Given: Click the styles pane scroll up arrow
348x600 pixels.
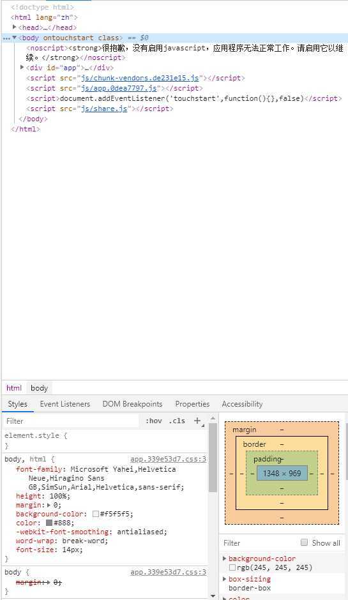Looking at the screenshot, I should tap(213, 418).
